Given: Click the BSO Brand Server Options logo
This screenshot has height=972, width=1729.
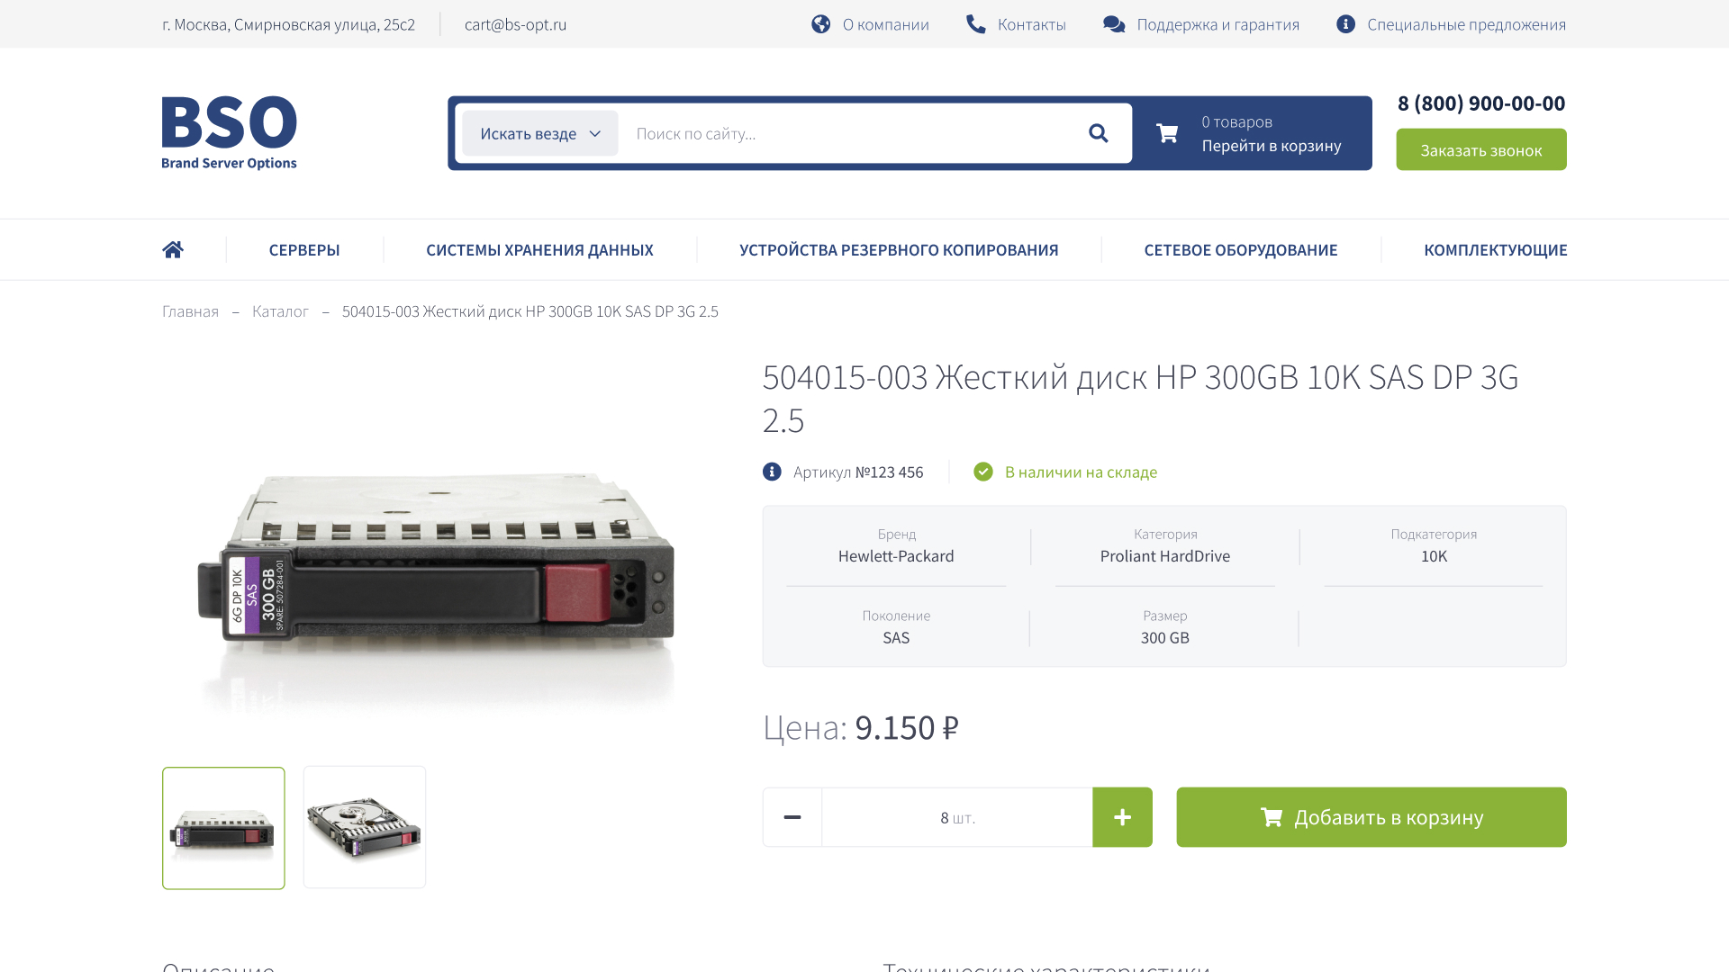Looking at the screenshot, I should pyautogui.click(x=230, y=133).
